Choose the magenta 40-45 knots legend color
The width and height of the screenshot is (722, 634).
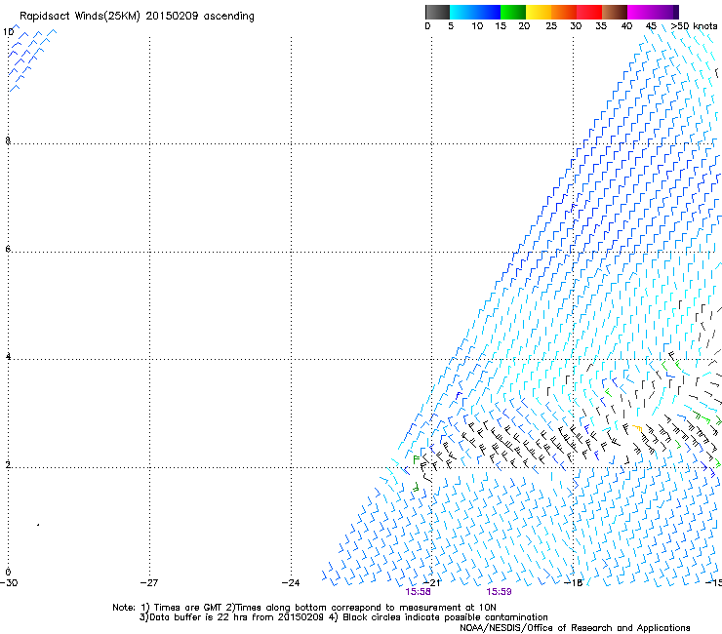640,12
